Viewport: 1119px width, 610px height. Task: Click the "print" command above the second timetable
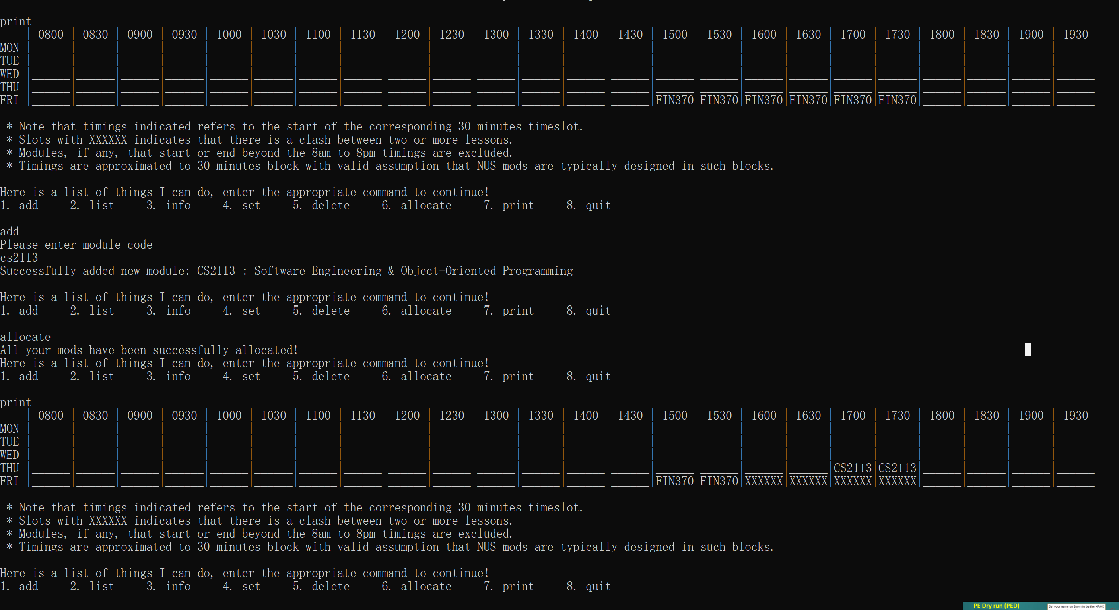(16, 402)
